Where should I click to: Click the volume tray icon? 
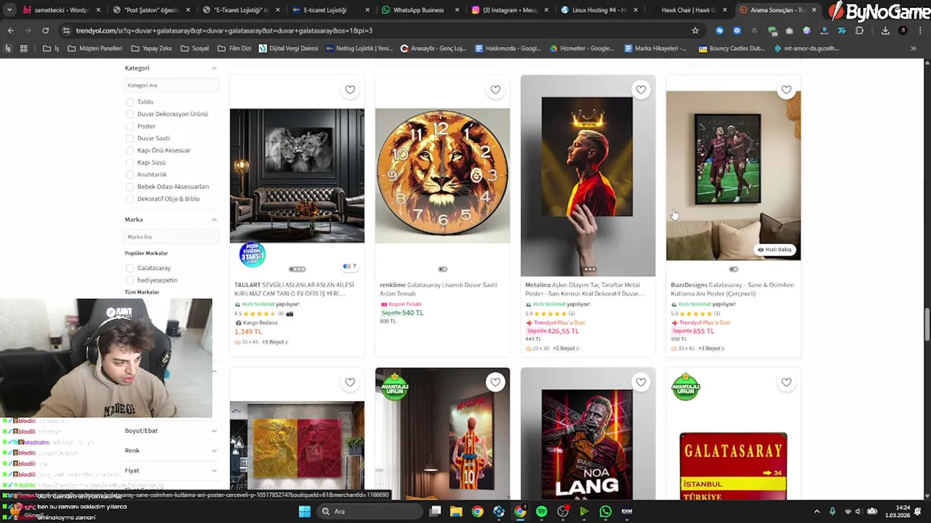tap(858, 511)
